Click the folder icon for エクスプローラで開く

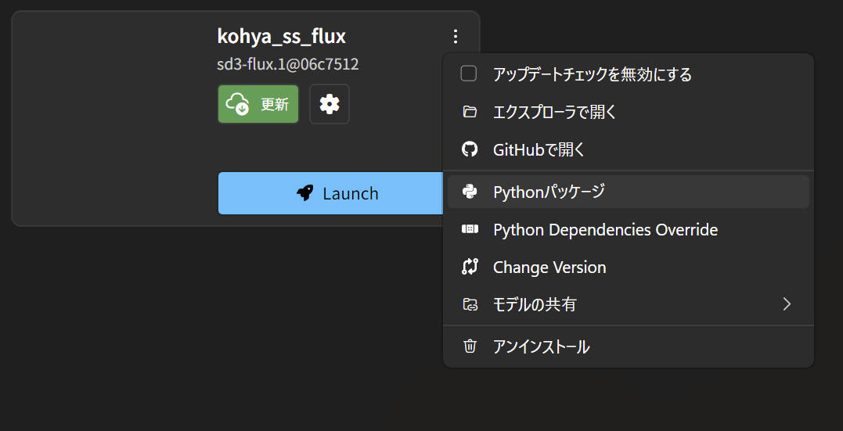(470, 113)
